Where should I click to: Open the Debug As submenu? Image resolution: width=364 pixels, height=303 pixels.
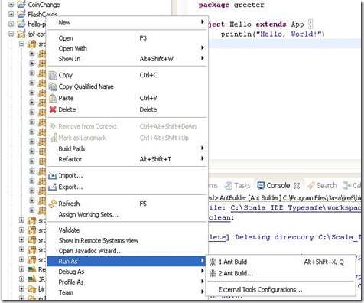[x=127, y=272]
